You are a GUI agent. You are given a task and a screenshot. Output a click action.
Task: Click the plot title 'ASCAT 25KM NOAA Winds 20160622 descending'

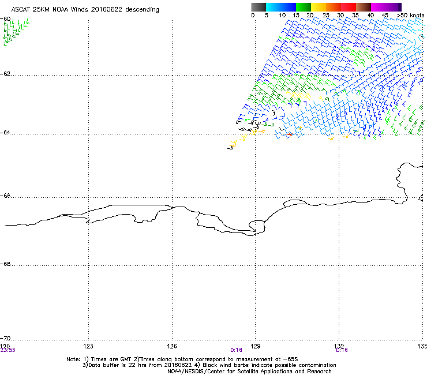[85, 9]
